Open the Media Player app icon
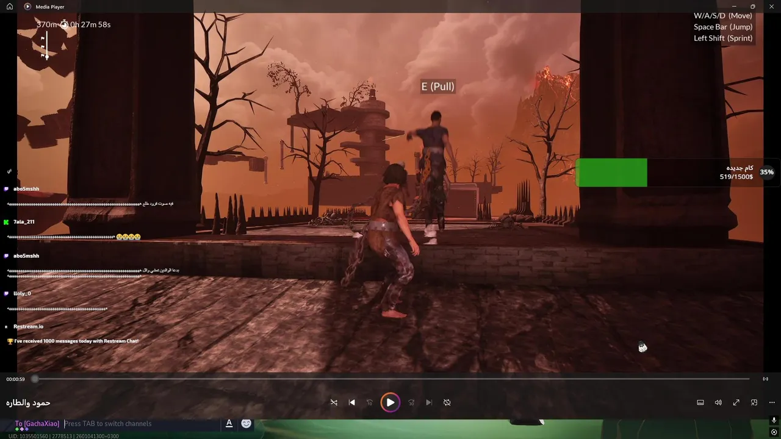The image size is (781, 439). click(27, 7)
